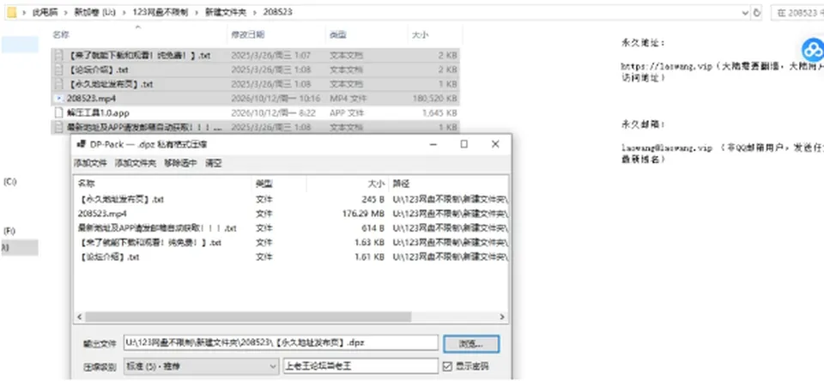Expand the chevron after 新建文件夹 in the breadcrumb

click(x=255, y=13)
